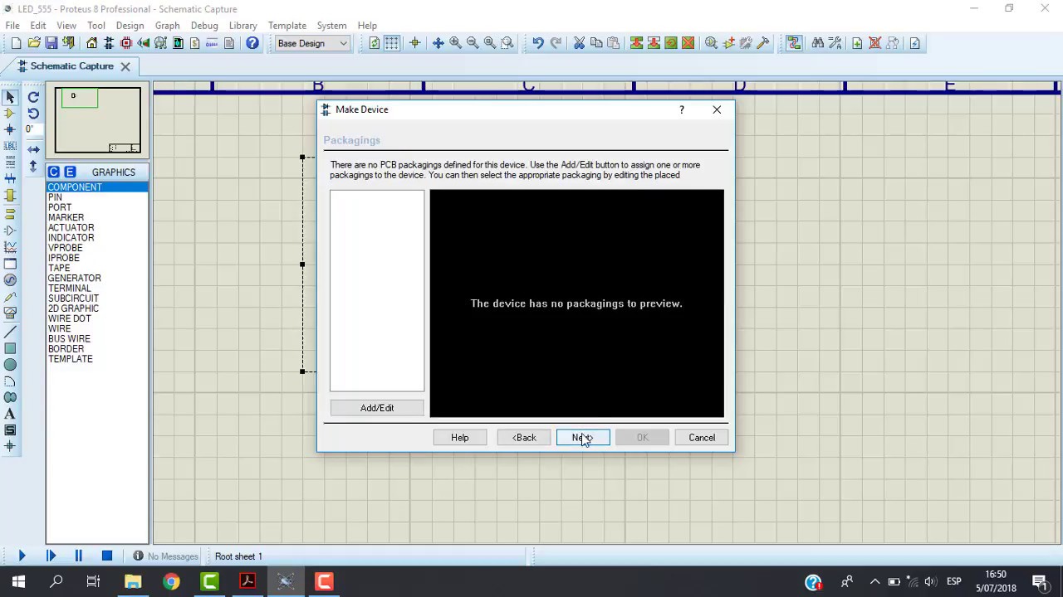
Task: Select the wire label LBL tool
Action: [x=10, y=146]
